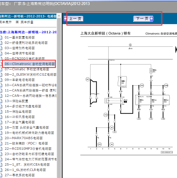Image resolution: width=177 pixels, height=178 pixels.
Task: Open 22—RCD510MP3收音机电路图
Action: pyautogui.click(x=28, y=149)
